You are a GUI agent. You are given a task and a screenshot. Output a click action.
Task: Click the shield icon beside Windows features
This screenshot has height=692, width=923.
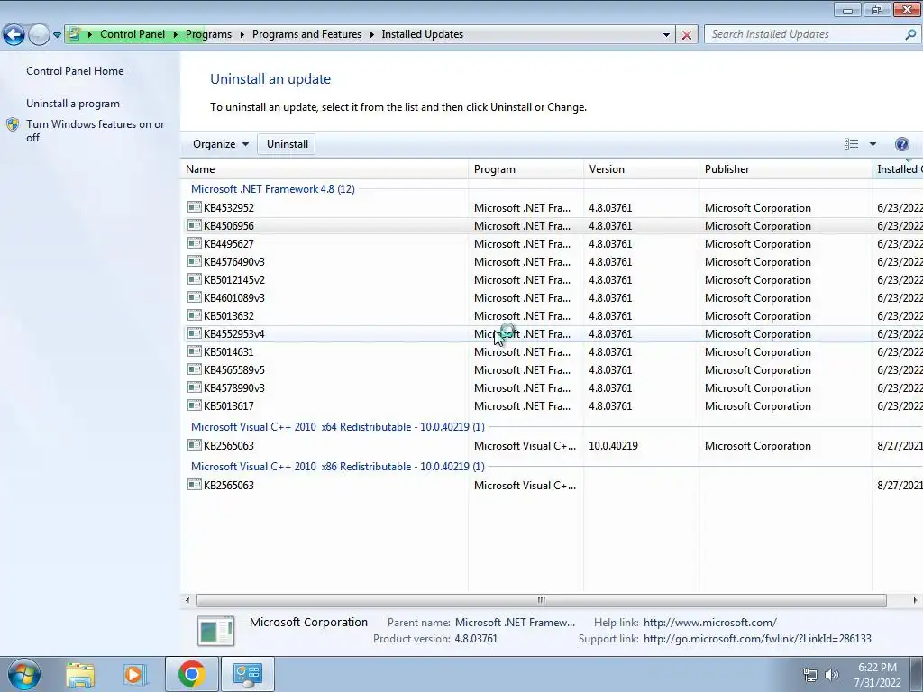(13, 124)
